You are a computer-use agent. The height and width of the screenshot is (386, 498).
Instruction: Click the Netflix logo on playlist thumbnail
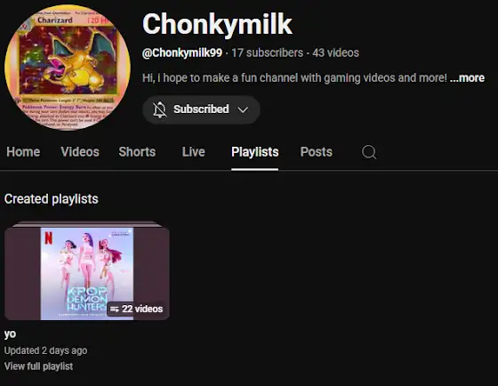pyautogui.click(x=48, y=238)
